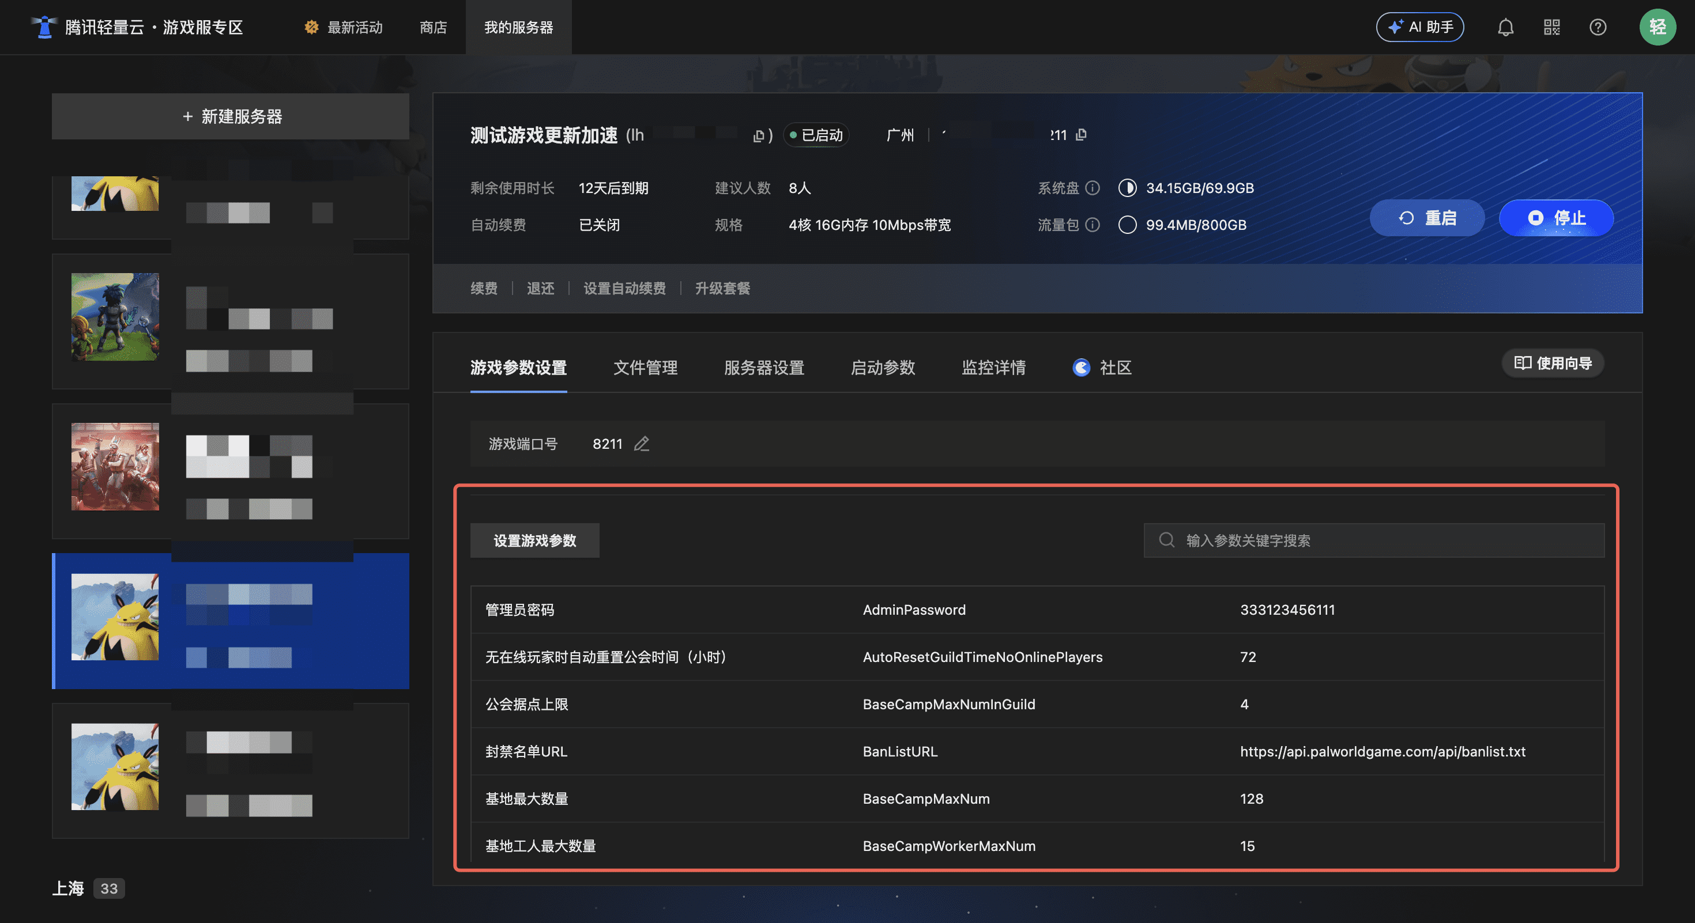This screenshot has width=1695, height=923.
Task: Click the 设置游戏参数 button
Action: pos(534,540)
